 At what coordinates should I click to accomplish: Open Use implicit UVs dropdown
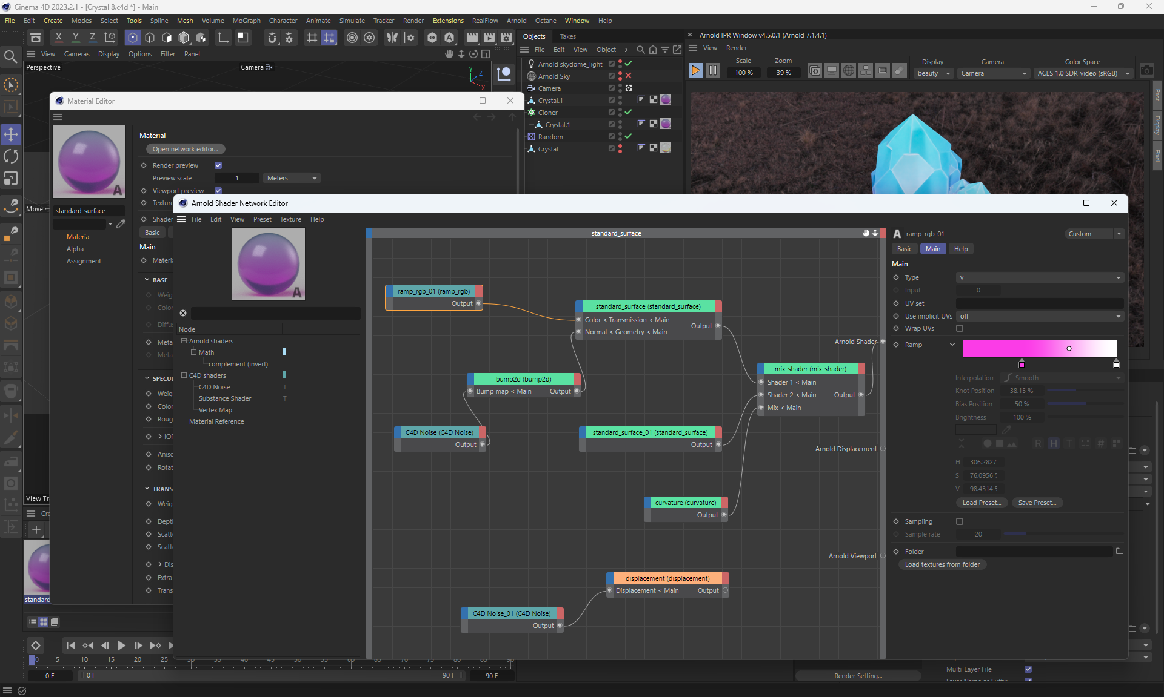1039,316
